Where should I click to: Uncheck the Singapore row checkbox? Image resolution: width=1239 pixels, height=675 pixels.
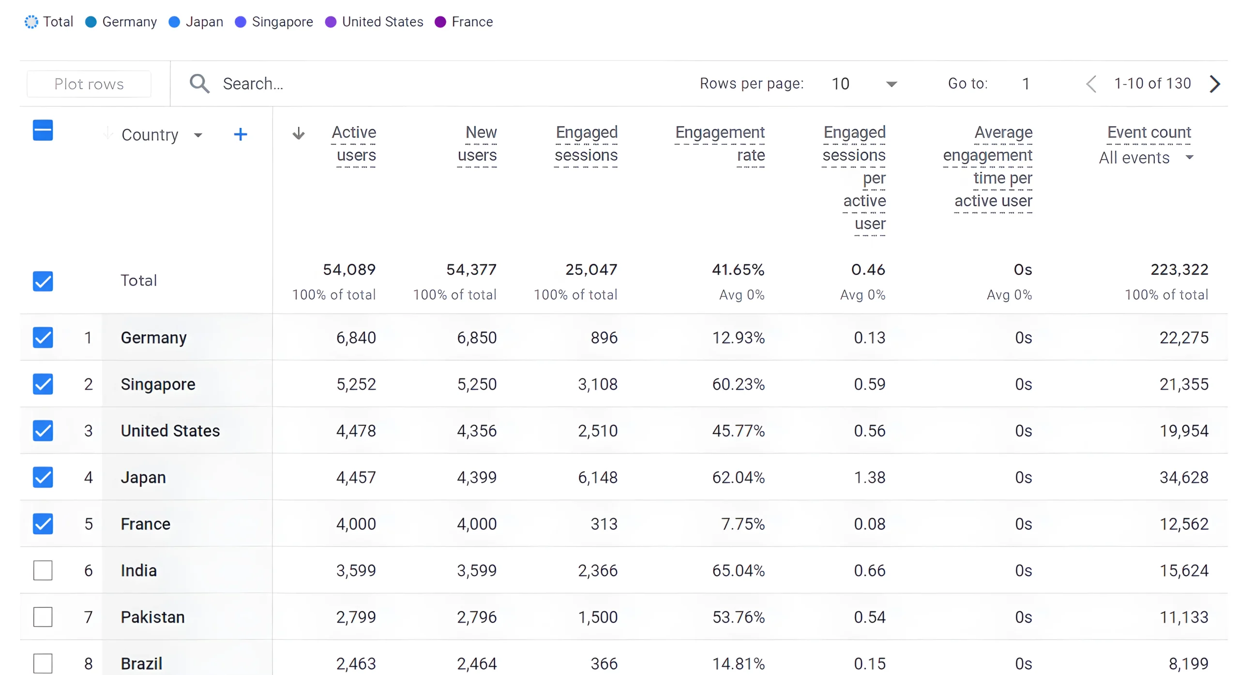pyautogui.click(x=43, y=384)
